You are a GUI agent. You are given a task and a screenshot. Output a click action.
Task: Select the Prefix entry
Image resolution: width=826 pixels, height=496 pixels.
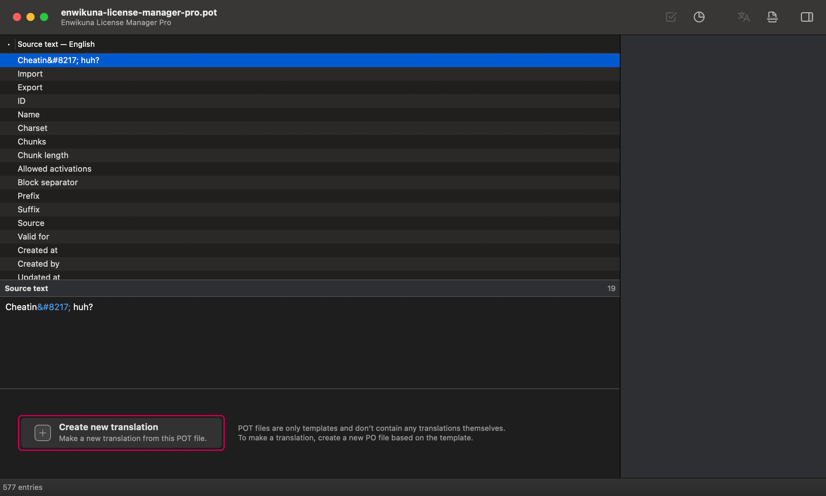click(x=310, y=196)
